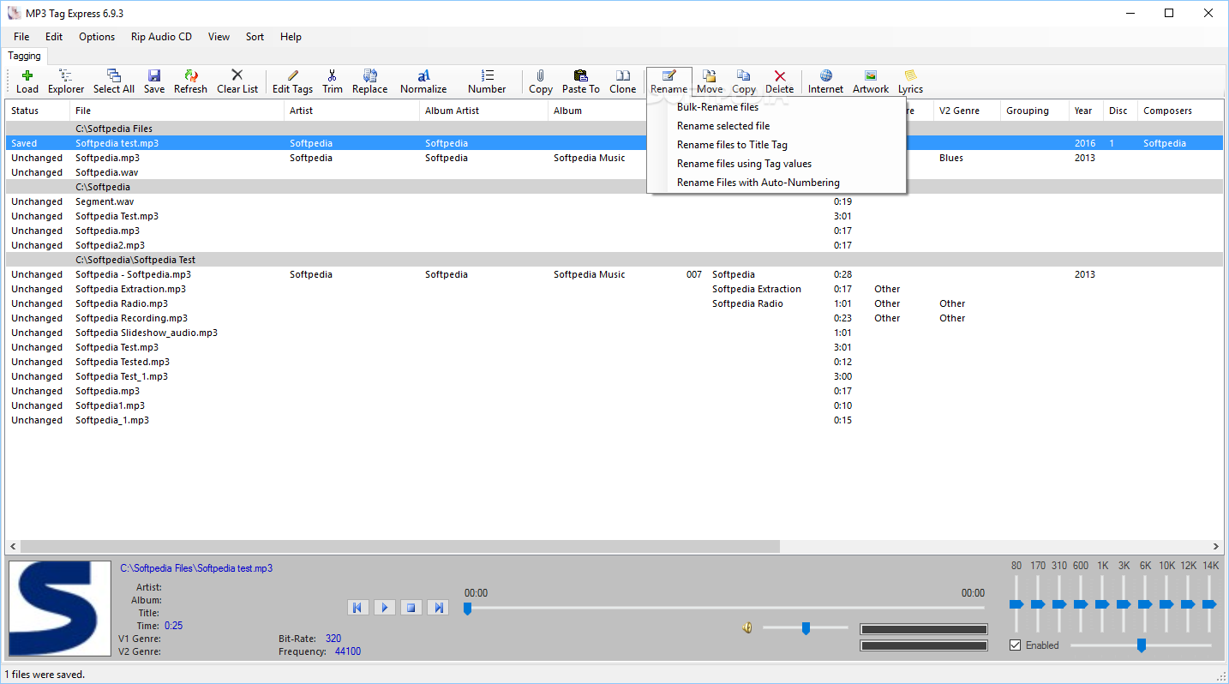Click the Rename toolbar button
Screen dimensions: 1229x684
click(x=668, y=81)
